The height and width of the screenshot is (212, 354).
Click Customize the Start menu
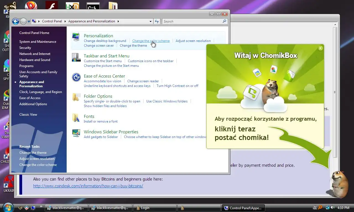point(103,61)
